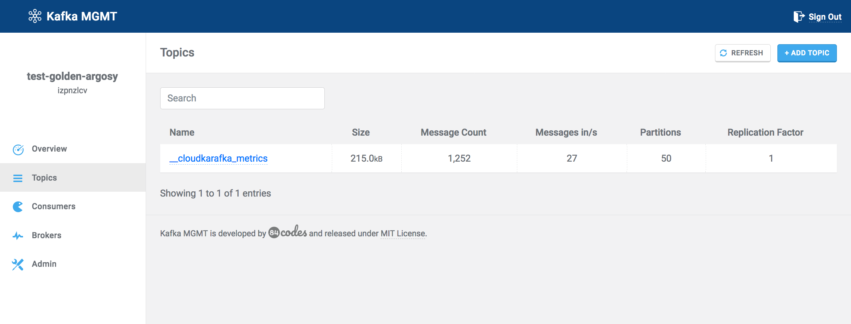Click the test-golden-argosy cluster name

point(72,76)
